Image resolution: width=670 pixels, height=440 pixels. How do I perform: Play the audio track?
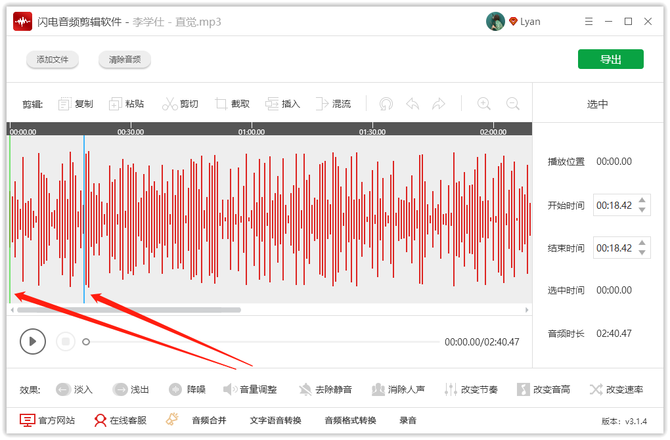click(x=32, y=341)
